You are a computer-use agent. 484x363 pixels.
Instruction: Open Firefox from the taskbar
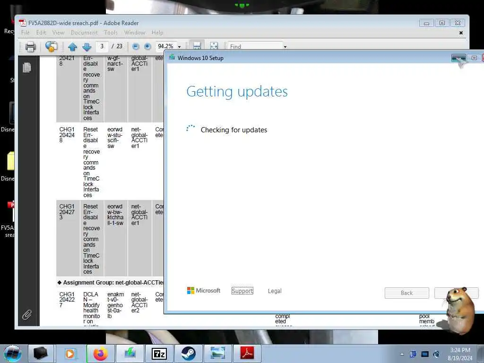(x=101, y=354)
